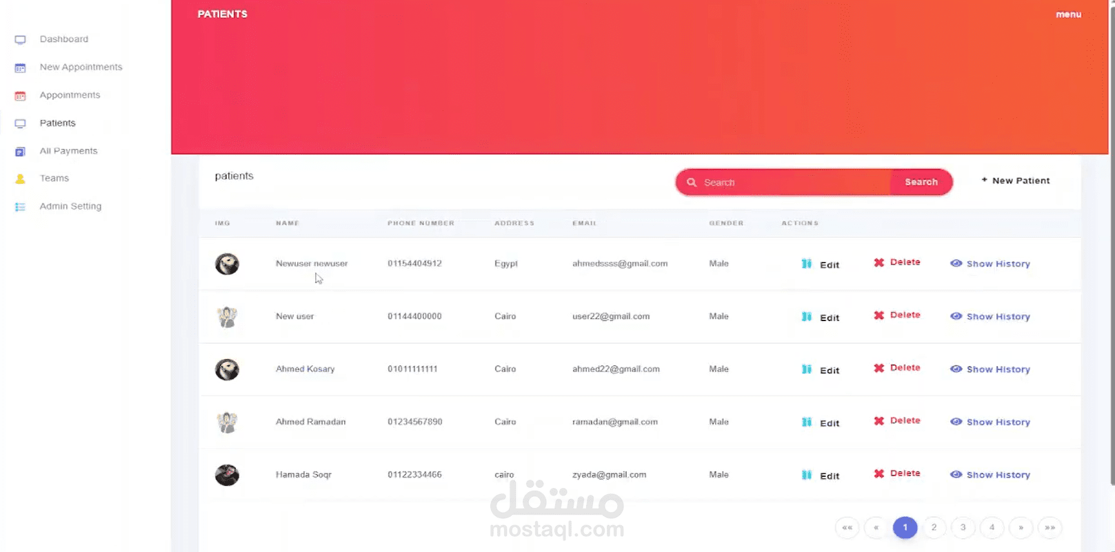Open the Dashboard menu item

pos(64,39)
